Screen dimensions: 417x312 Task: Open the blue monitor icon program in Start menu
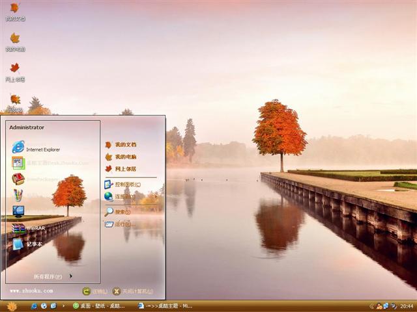pyautogui.click(x=19, y=211)
